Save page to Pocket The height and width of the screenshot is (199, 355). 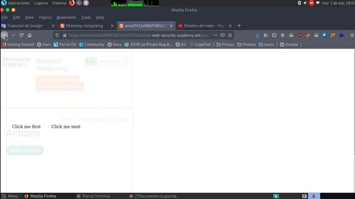(222, 35)
